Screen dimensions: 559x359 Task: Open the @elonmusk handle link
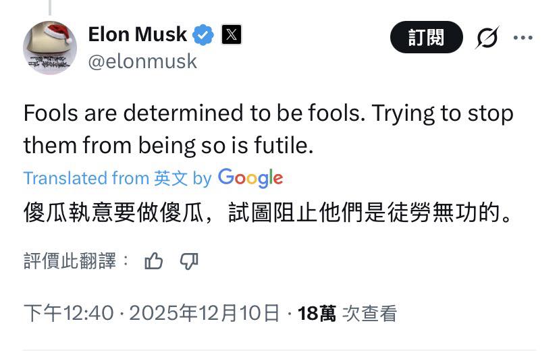point(142,61)
